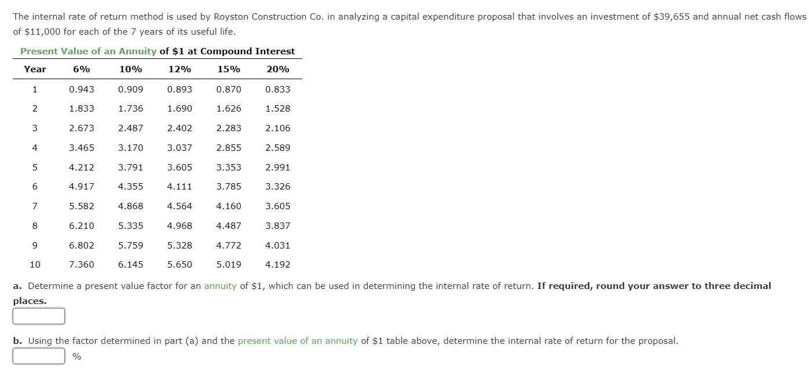This screenshot has width=809, height=382.
Task: Click the table value 3.605 under 12%
Action: pos(179,167)
